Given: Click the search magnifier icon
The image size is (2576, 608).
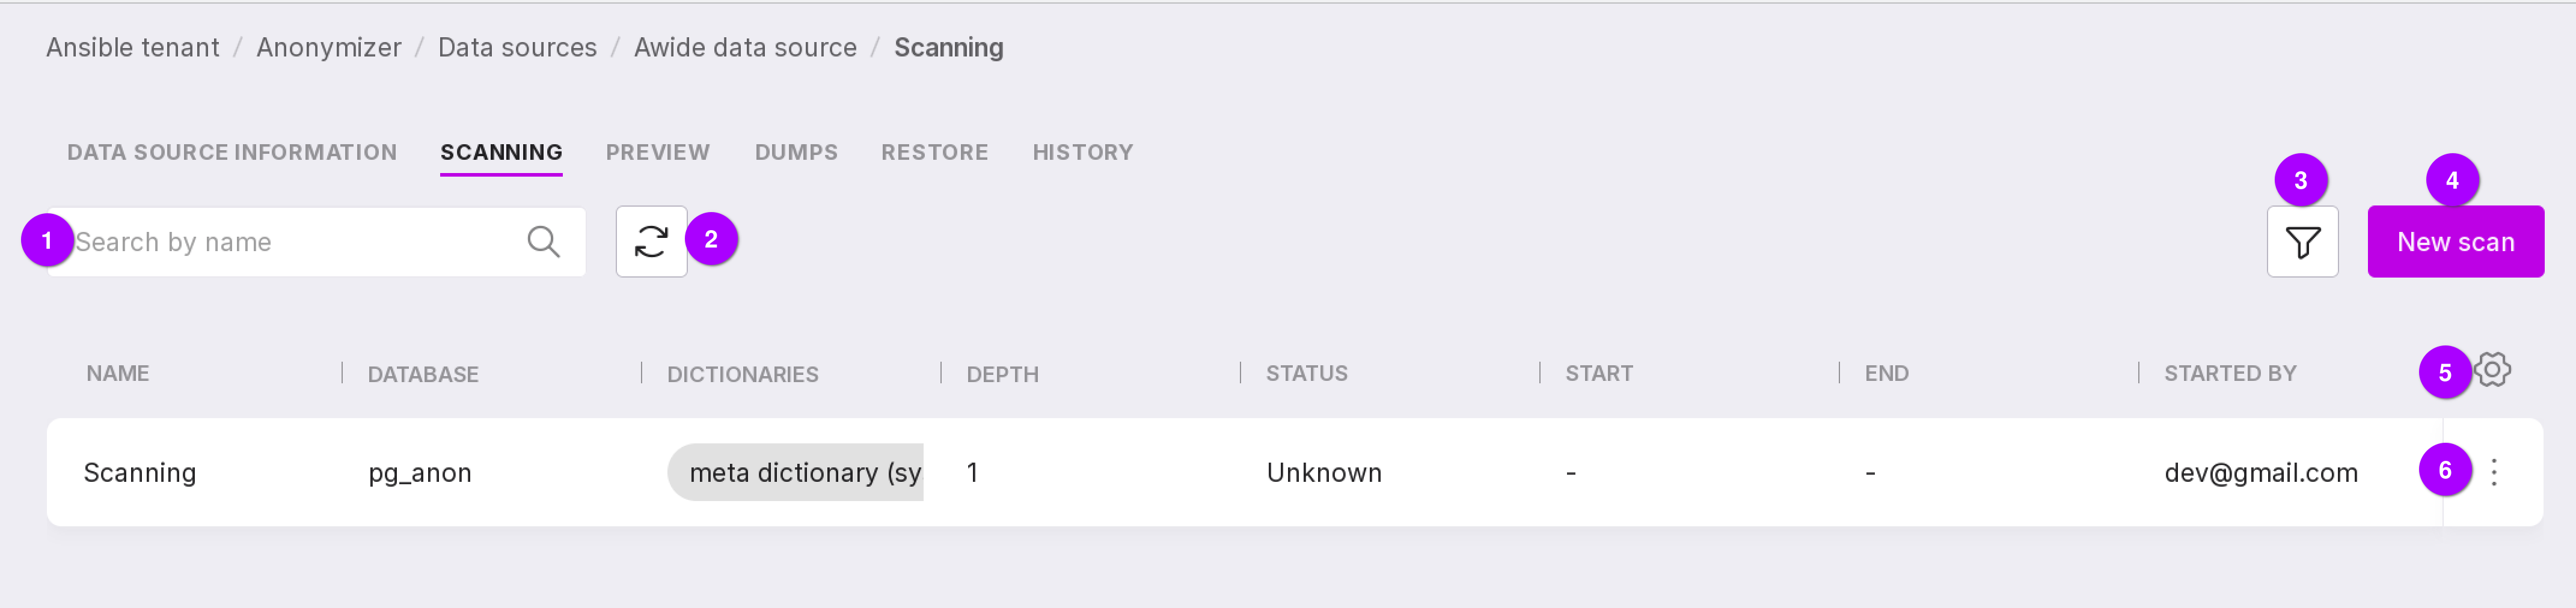Looking at the screenshot, I should pyautogui.click(x=543, y=242).
